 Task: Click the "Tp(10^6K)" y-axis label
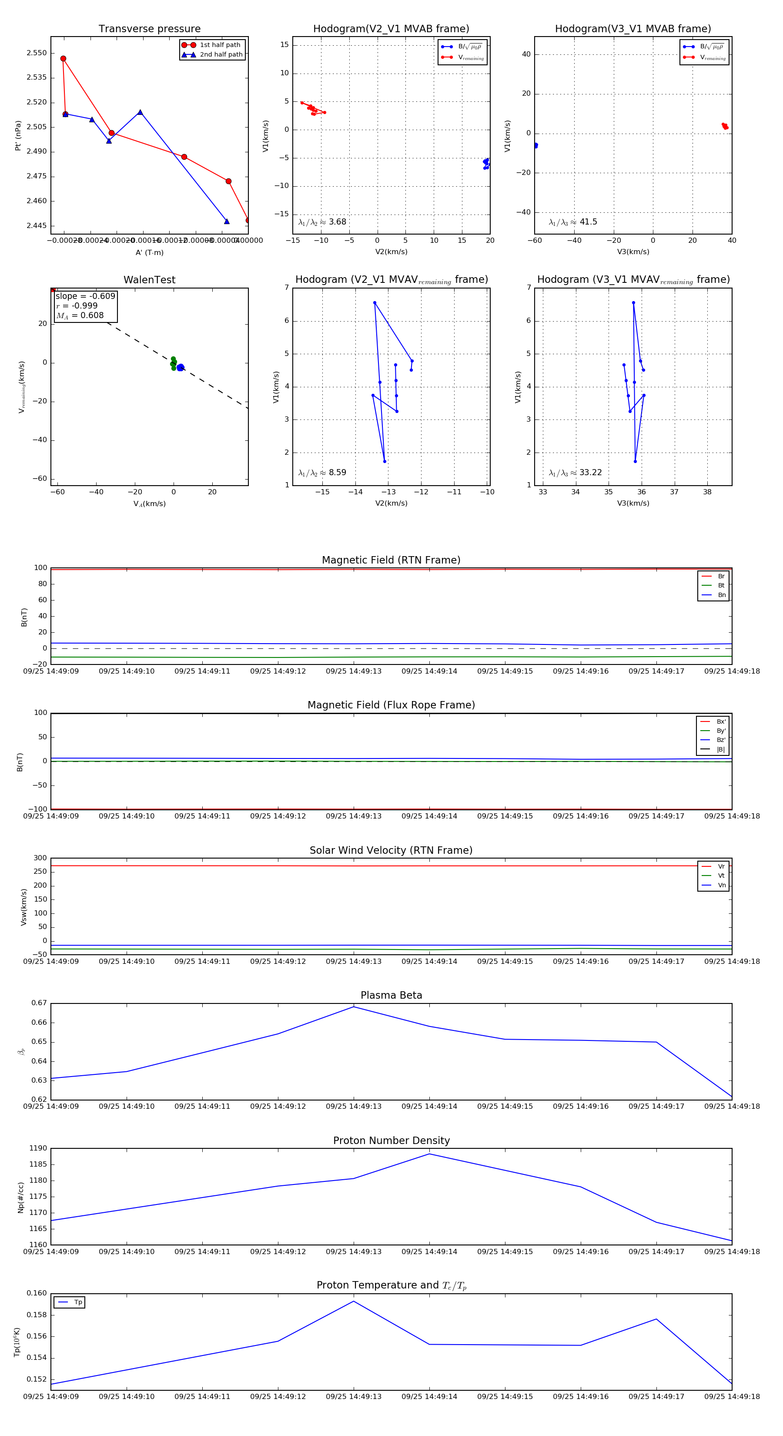[x=17, y=1342]
